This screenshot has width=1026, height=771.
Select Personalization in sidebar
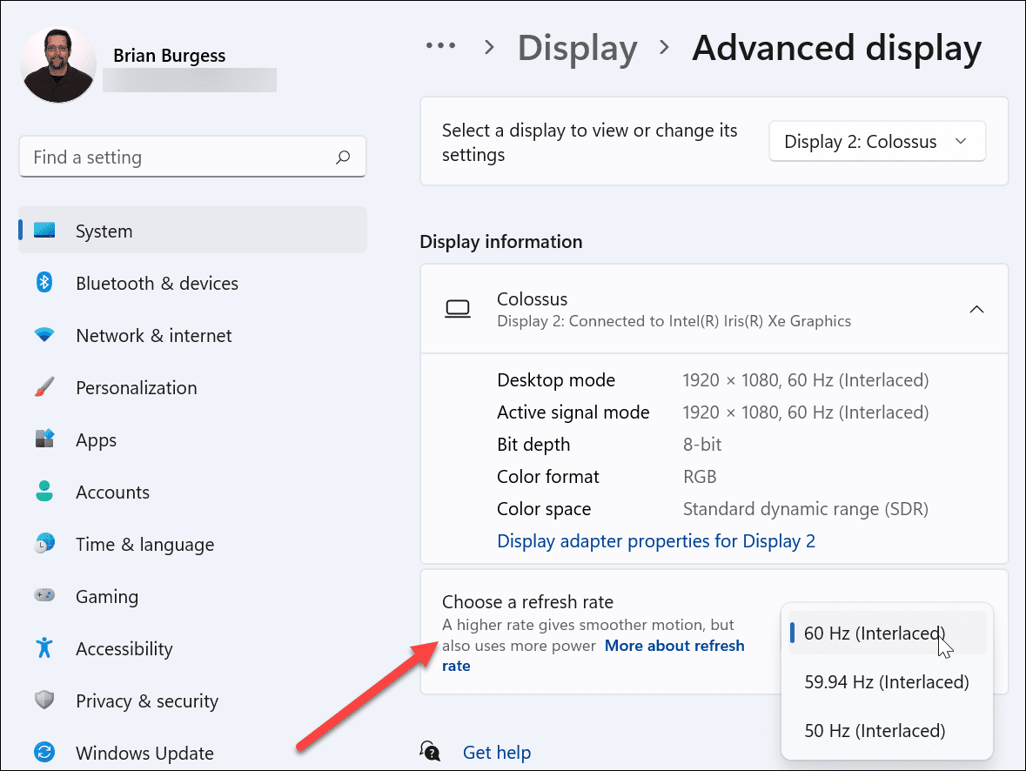tap(192, 387)
